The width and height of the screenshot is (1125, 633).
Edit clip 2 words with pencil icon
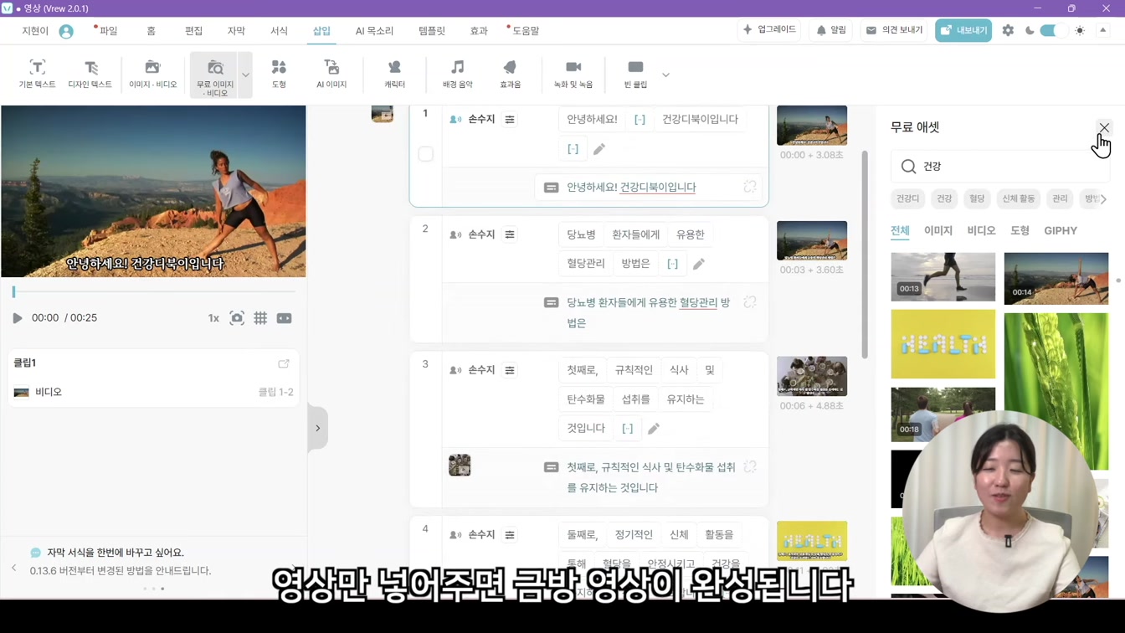(x=699, y=264)
